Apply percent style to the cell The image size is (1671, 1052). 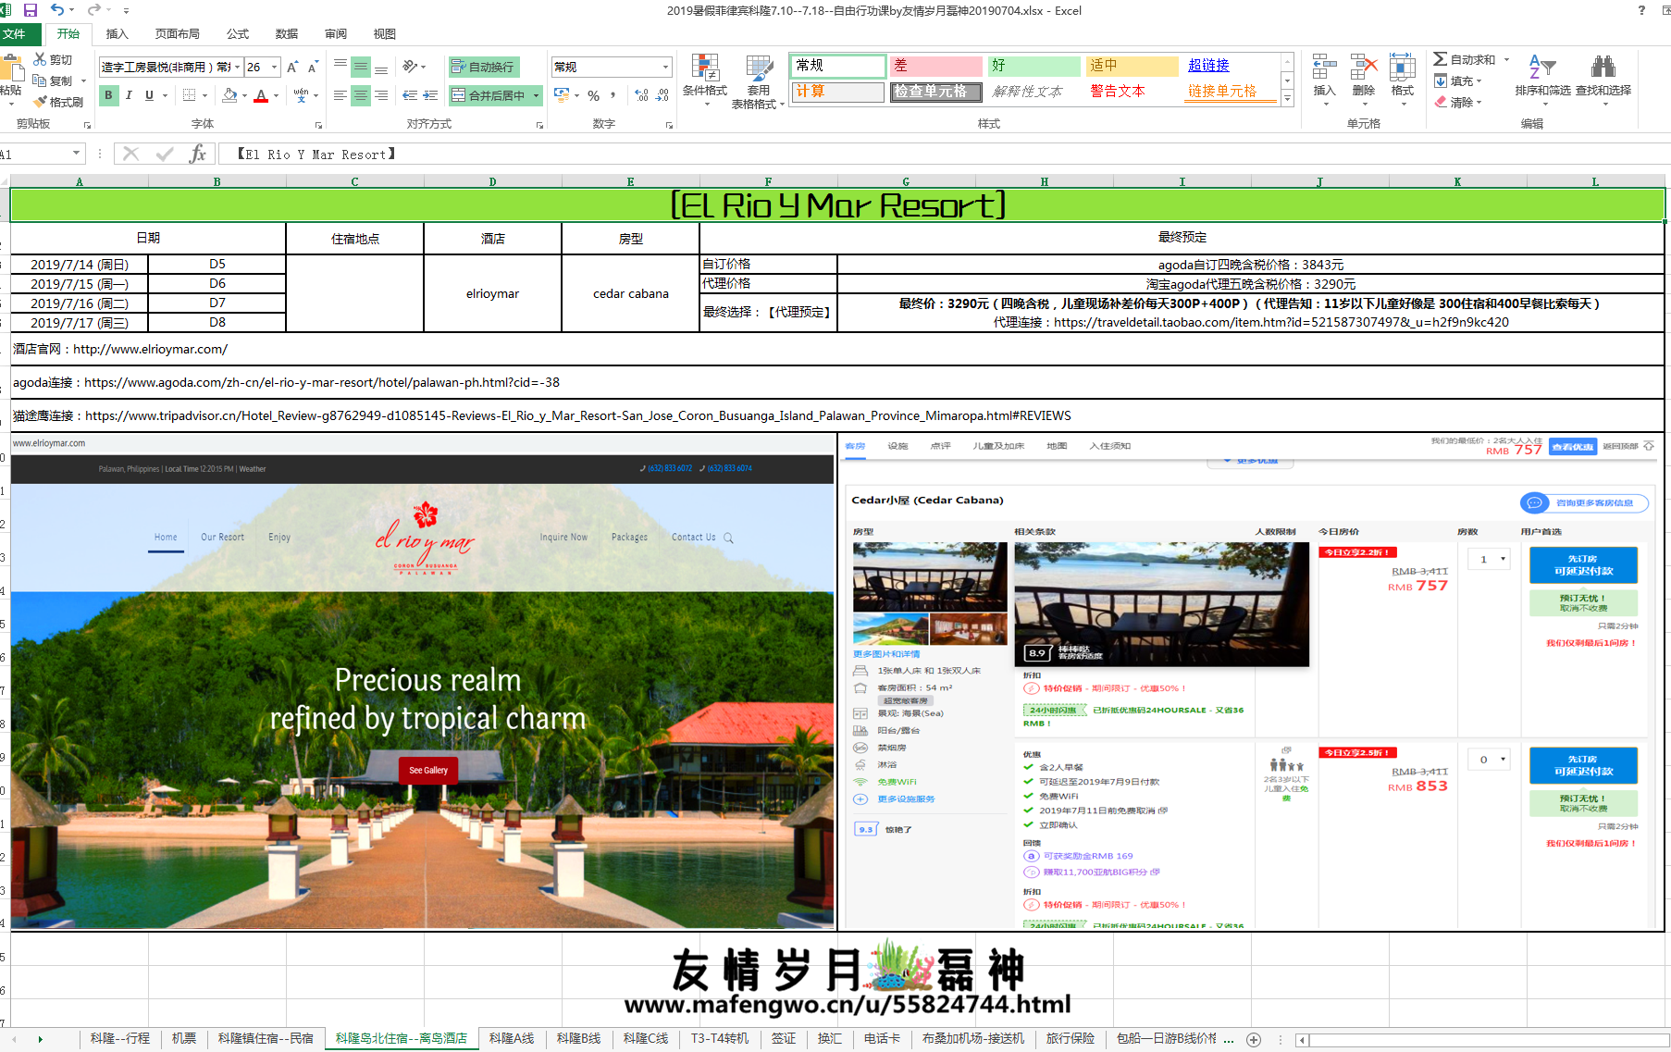click(594, 95)
